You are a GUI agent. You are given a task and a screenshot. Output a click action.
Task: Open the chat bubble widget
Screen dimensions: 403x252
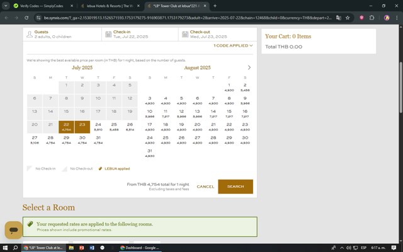pos(13,229)
